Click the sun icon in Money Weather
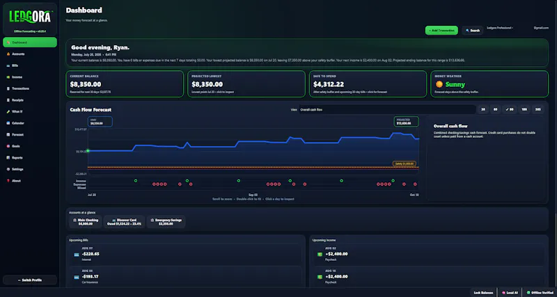This screenshot has height=297, width=557. click(x=439, y=84)
